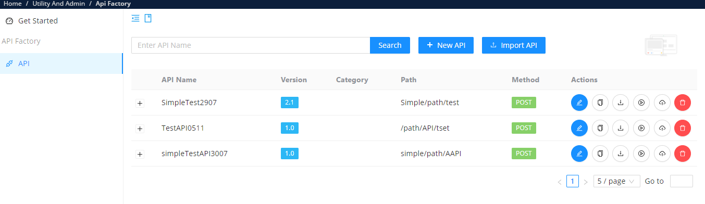Viewport: 705px width, 204px height.
Task: Copy the SimpleTest2907 API
Action: [600, 103]
